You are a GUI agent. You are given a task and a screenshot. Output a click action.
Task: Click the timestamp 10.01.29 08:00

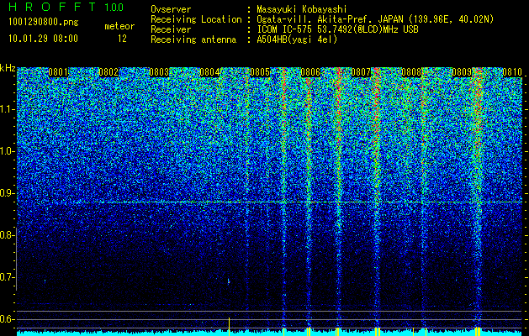click(43, 39)
